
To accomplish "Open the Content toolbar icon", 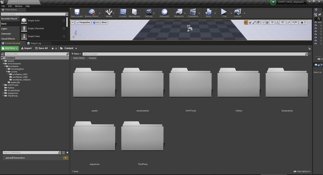I will coord(123,12).
